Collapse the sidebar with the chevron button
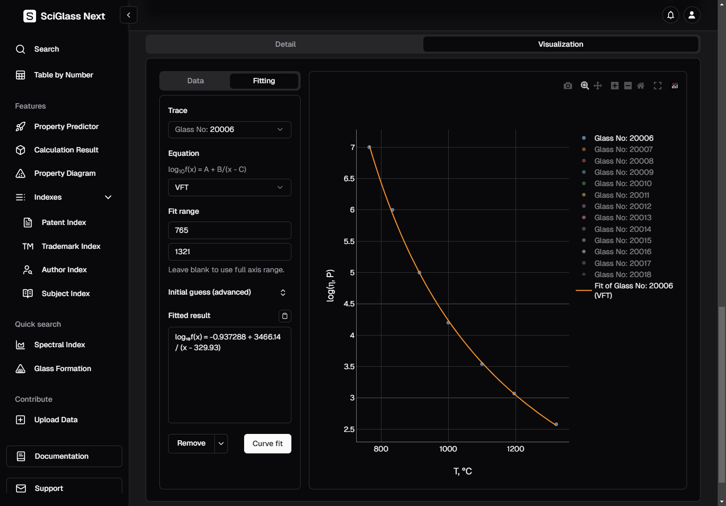This screenshot has width=726, height=506. (129, 15)
